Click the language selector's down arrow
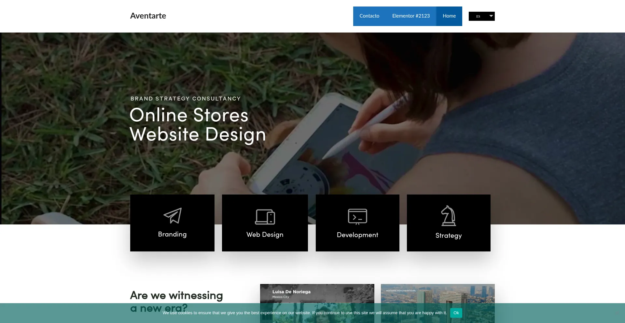 click(491, 16)
